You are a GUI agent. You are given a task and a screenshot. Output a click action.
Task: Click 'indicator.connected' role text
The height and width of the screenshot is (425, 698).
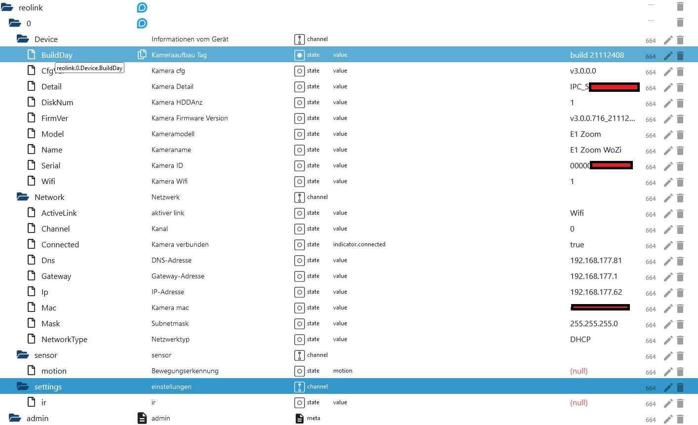tap(359, 244)
